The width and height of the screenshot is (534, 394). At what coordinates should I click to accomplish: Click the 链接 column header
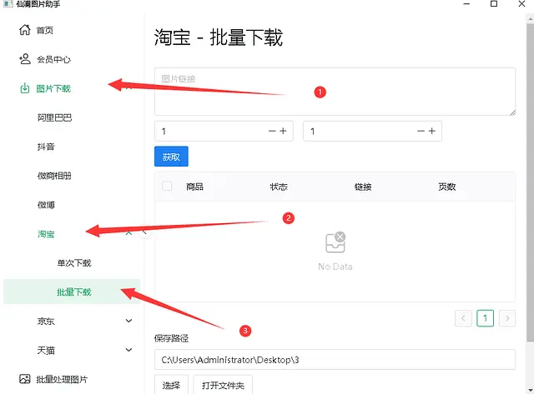[x=363, y=187]
